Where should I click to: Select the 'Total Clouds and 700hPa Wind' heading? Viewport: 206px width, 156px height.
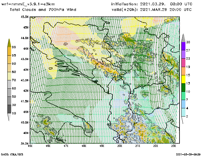pos(43,10)
